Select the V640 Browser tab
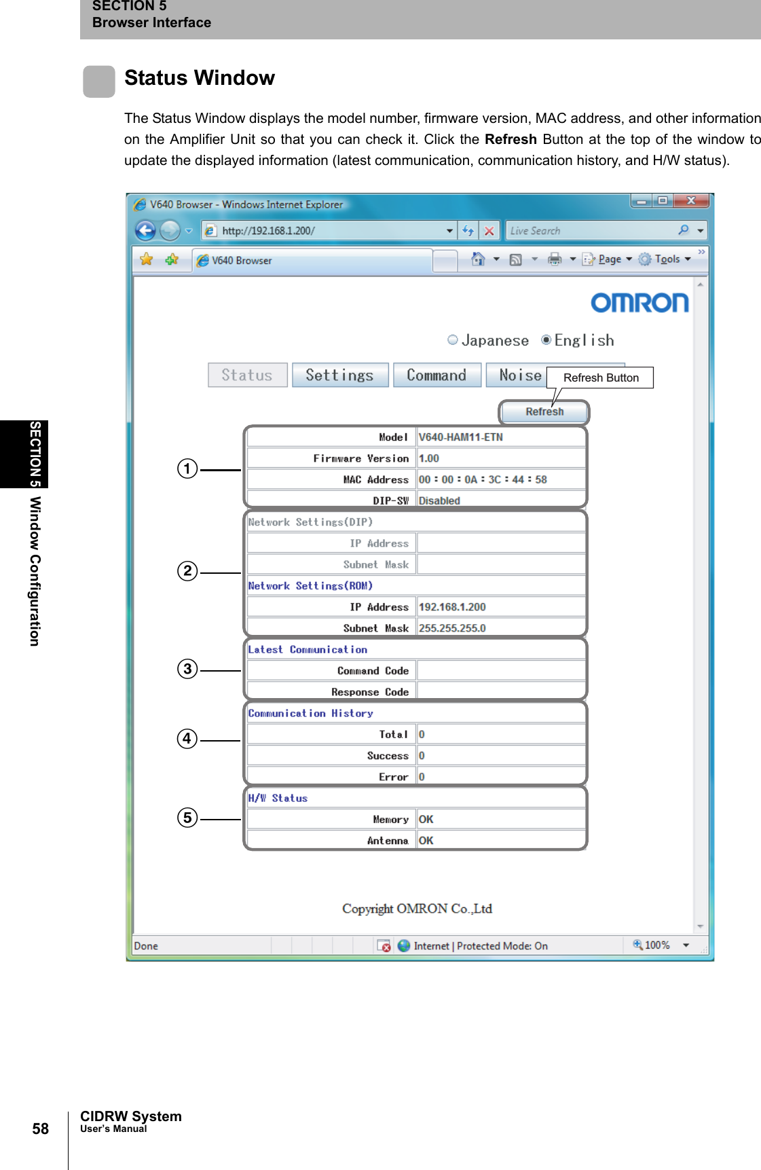This screenshot has width=761, height=1170. (x=312, y=260)
